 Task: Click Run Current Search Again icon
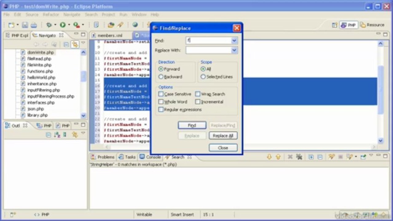331,157
